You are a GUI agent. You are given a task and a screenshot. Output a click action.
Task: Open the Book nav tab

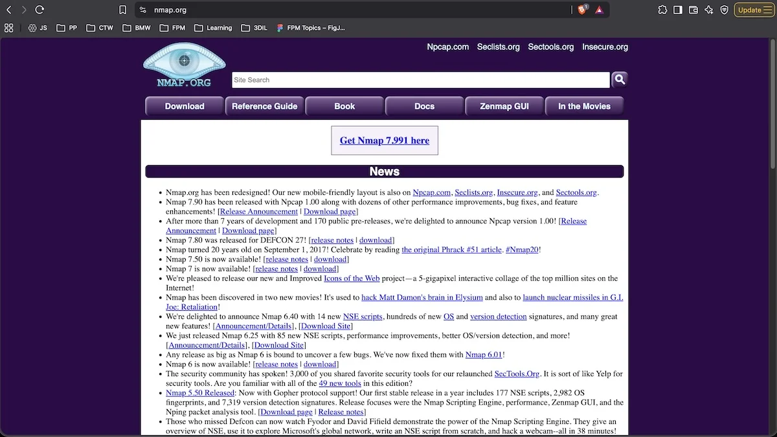(344, 106)
